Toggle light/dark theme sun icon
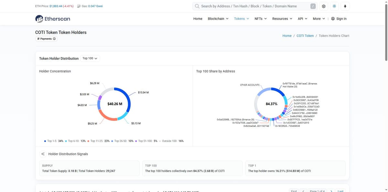 point(334,6)
